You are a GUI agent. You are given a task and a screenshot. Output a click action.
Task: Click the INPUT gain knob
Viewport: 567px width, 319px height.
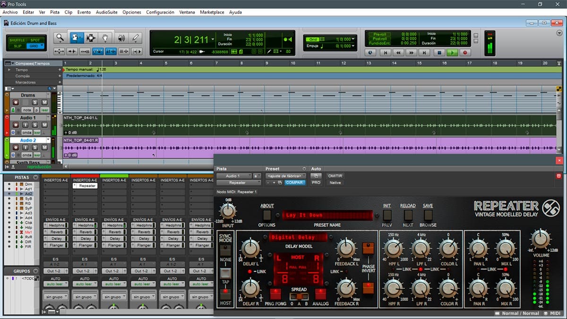[x=229, y=211]
